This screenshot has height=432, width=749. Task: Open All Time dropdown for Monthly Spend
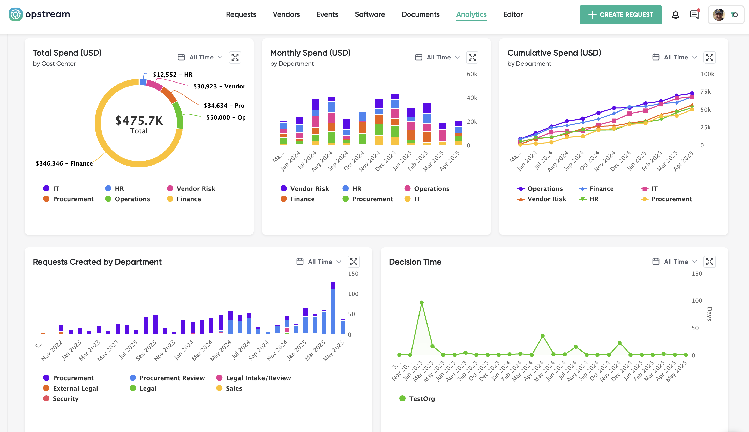(438, 57)
